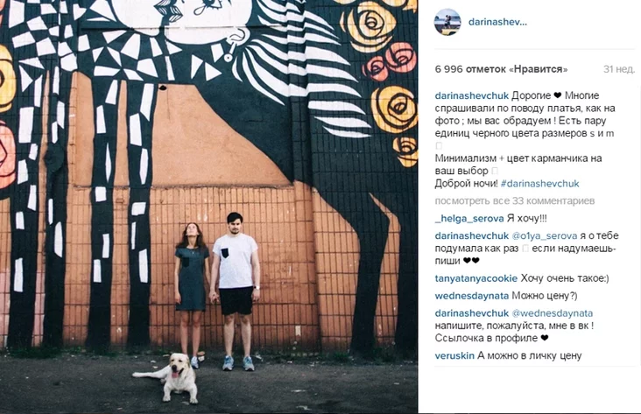Screen dimensions: 641x414
Task: Click the 31 нед. timestamp
Action: coord(619,69)
